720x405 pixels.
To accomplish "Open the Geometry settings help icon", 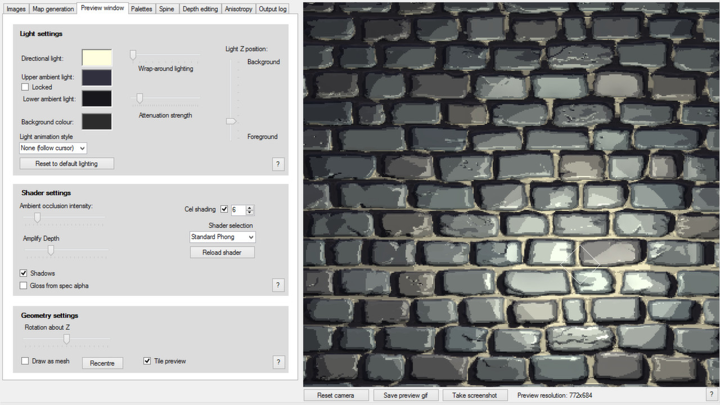I will point(278,362).
